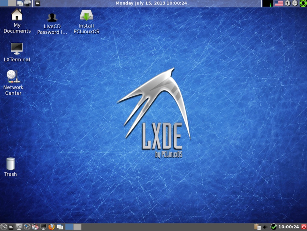The width and height of the screenshot is (307, 231).
Task: Click the number one lock indicator
Action: click(288, 3)
